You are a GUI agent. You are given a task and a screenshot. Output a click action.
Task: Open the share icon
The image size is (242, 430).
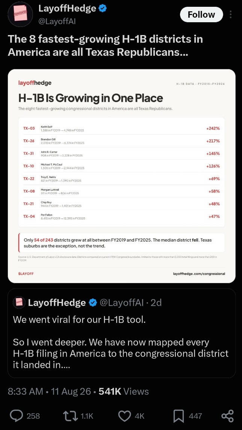click(227, 416)
